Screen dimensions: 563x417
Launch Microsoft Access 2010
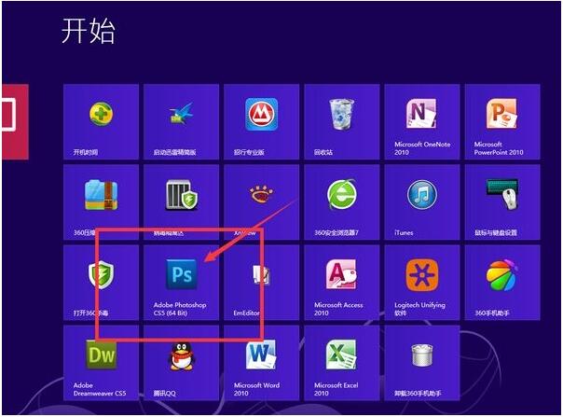tap(342, 283)
